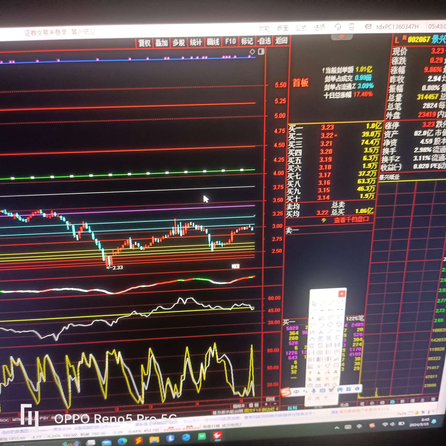446x446 pixels.
Task: Click the mobile phone icon in title bar
Action: coord(352,26)
